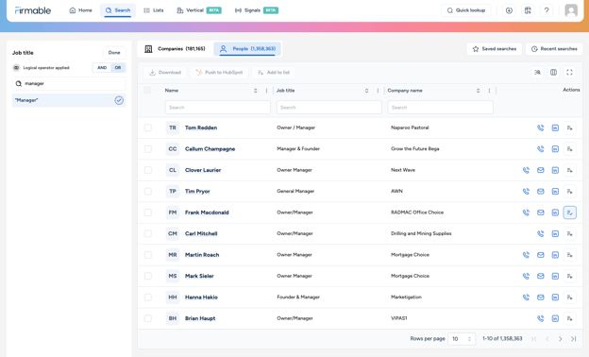Click the Add to list button
This screenshot has height=357, width=589.
tap(274, 73)
